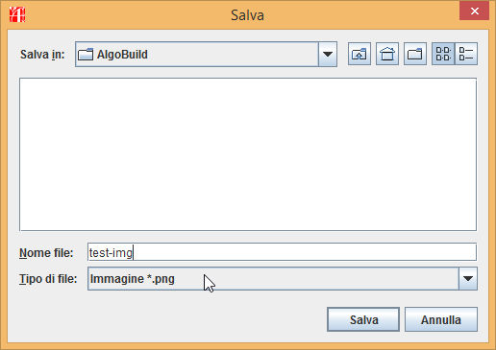
Task: Jump to the Home folder
Action: click(x=387, y=54)
